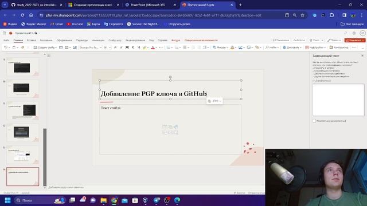Click the Arrange objects icon
The image size is (367, 206).
(257, 47)
